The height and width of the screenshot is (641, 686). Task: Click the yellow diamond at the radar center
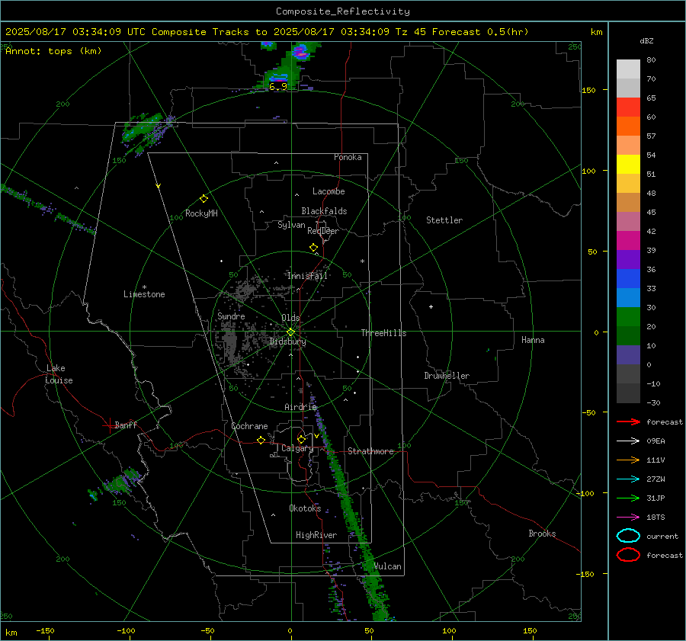click(x=290, y=332)
